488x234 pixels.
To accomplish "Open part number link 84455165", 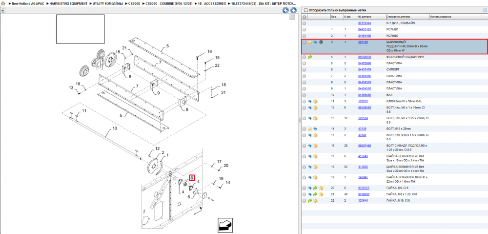I will (365, 30).
